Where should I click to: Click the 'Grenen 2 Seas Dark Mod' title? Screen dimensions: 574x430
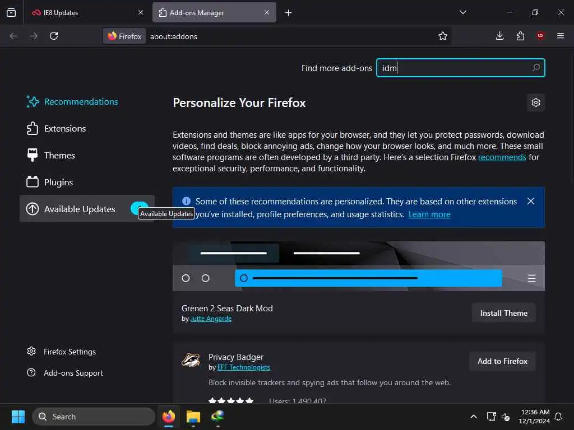[x=227, y=309]
